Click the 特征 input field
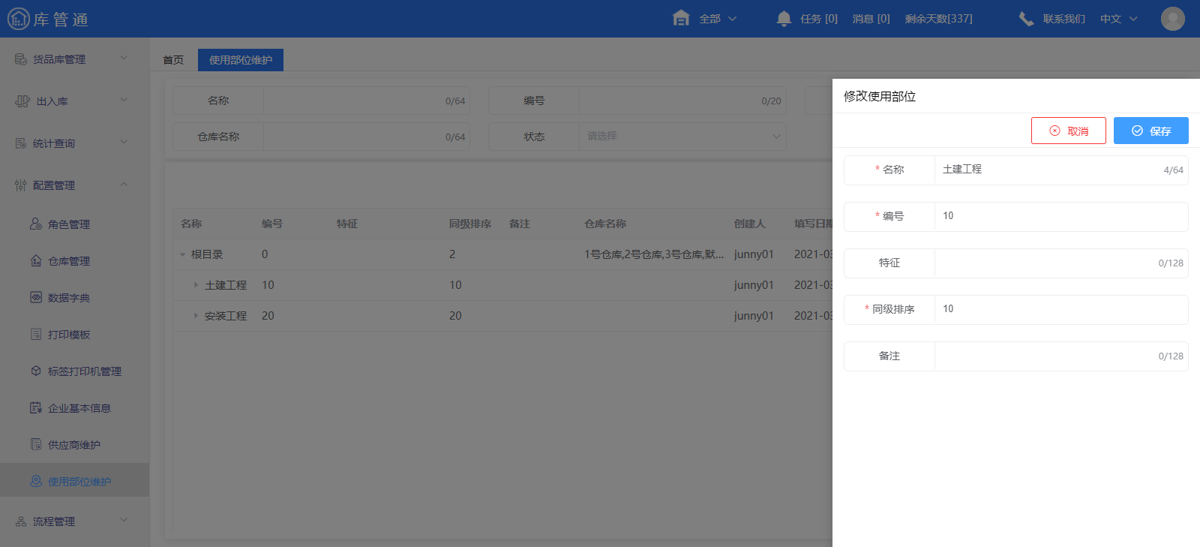The width and height of the screenshot is (1200, 547). click(1061, 263)
